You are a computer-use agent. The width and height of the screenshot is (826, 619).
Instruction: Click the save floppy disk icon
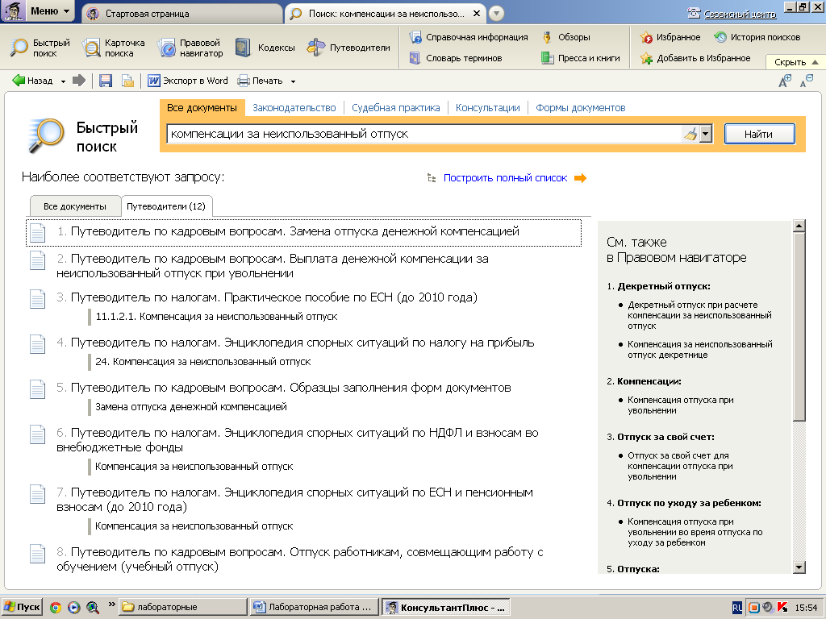(106, 81)
